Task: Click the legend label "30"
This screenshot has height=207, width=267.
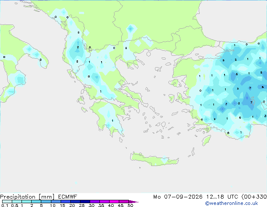Action: [91, 205]
